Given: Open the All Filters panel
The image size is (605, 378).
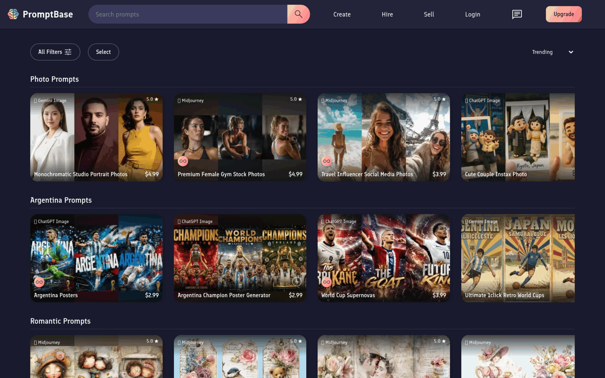Looking at the screenshot, I should [x=55, y=52].
